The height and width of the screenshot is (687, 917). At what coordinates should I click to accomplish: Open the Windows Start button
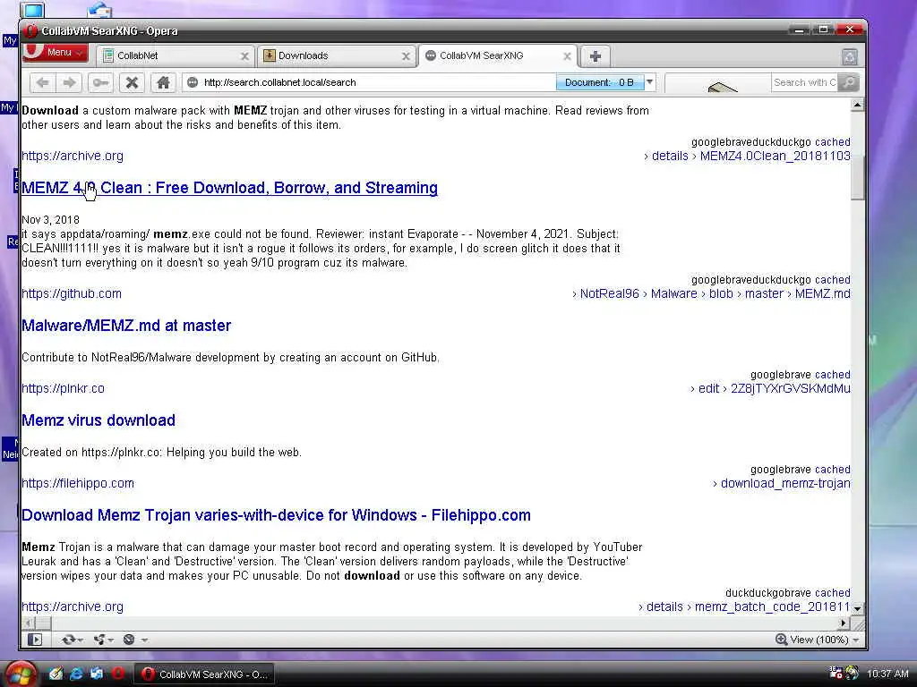click(x=21, y=674)
